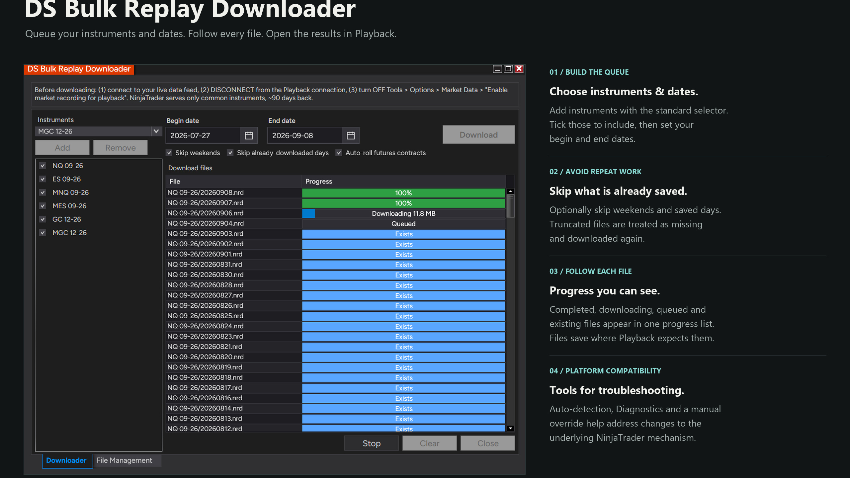Click the Close button below file list
Screen dimensions: 850x478
click(x=488, y=443)
